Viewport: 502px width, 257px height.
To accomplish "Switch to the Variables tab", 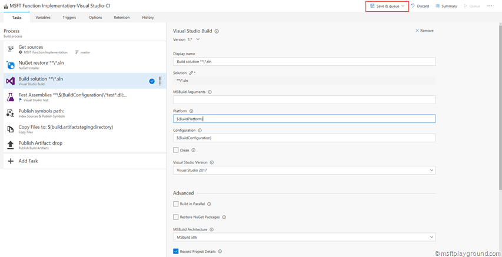I will click(43, 17).
